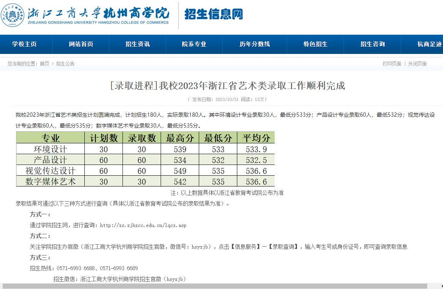Viewport: 443px width, 289px height.
Task: Select 院系专业 in the nav bar
Action: (x=194, y=44)
